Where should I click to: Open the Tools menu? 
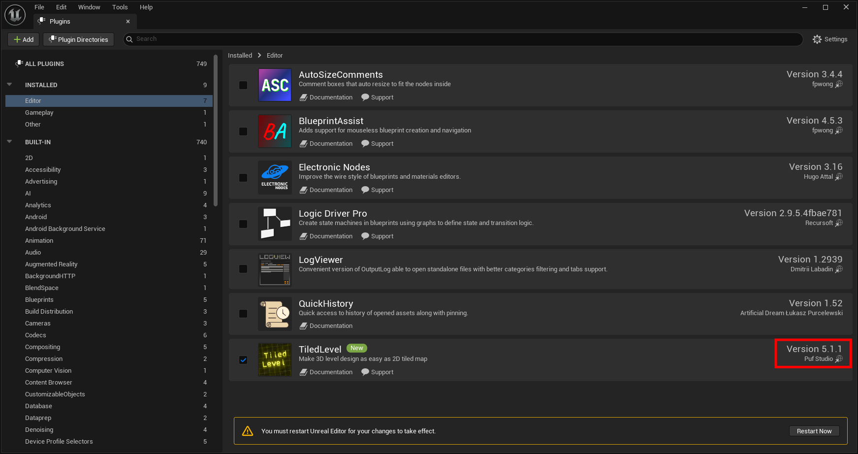coord(120,7)
